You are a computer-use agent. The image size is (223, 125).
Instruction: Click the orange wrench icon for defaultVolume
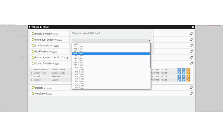click(188, 70)
